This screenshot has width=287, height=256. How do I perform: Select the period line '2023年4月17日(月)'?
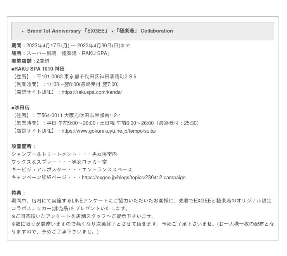48,46
